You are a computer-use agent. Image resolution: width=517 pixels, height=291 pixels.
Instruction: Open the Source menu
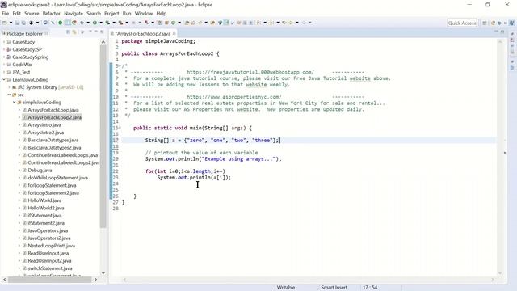tap(32, 14)
